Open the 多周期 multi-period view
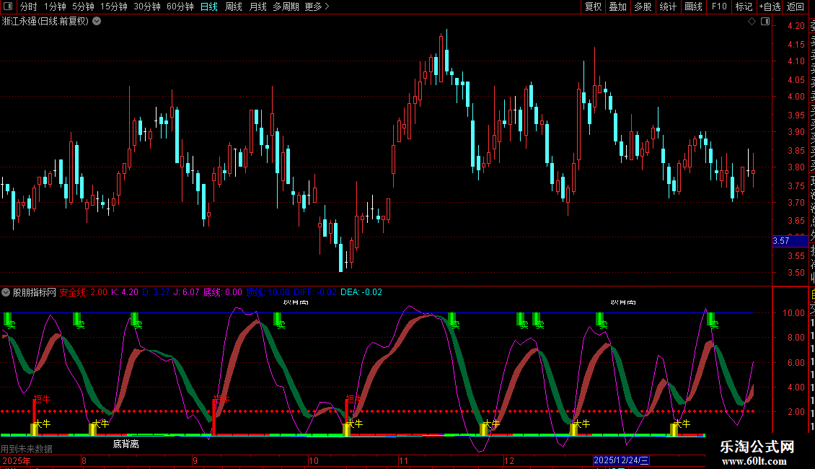 (x=286, y=6)
